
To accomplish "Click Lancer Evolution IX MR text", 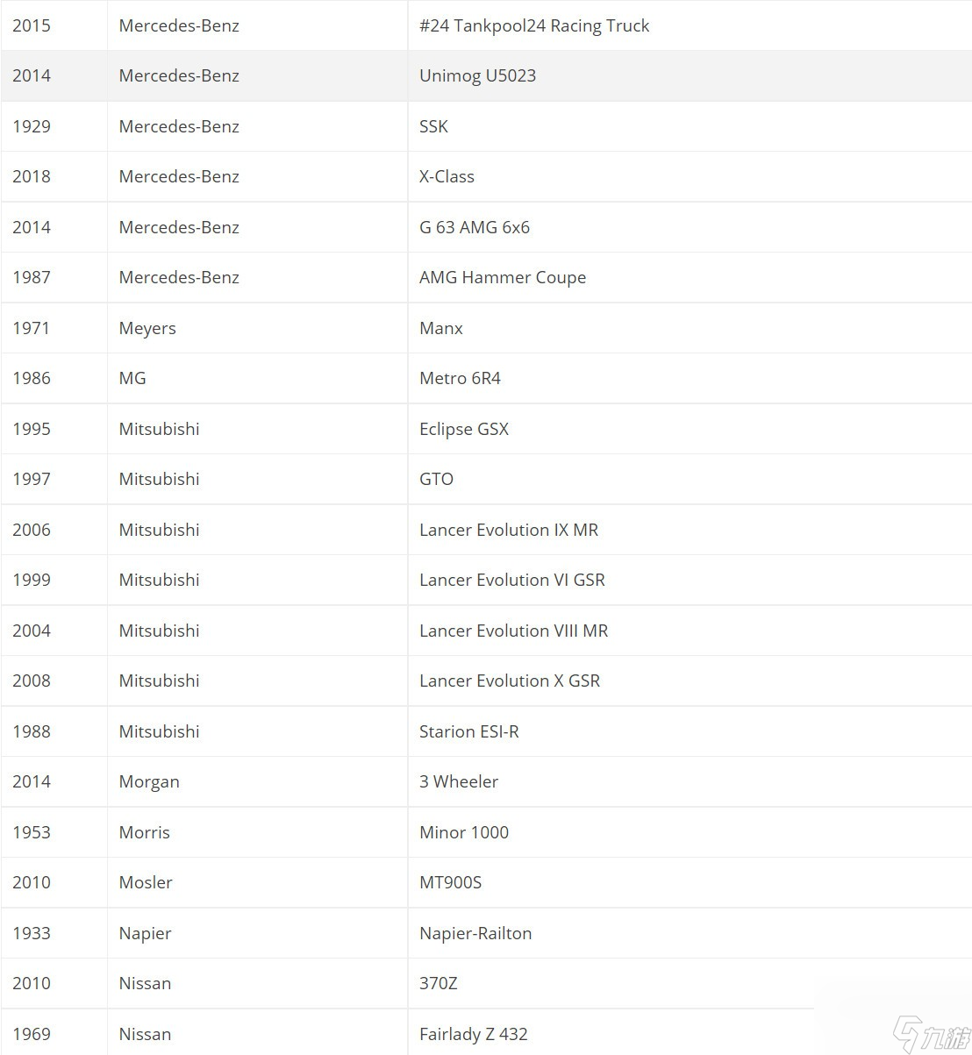I will click(x=509, y=530).
